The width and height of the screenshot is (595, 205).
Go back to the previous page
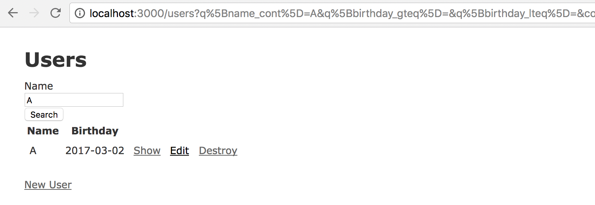13,13
